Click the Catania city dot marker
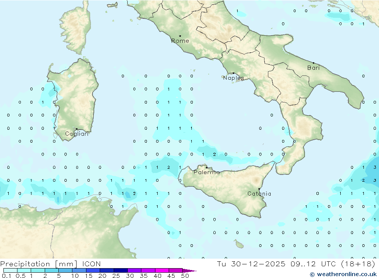Image resolution: width=379 pixels, height=278 pixels. 259,189
